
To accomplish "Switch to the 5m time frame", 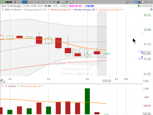I will 19,2.
